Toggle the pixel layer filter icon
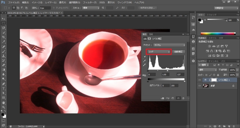This screenshot has width=240, height=128. [x=214, y=65]
